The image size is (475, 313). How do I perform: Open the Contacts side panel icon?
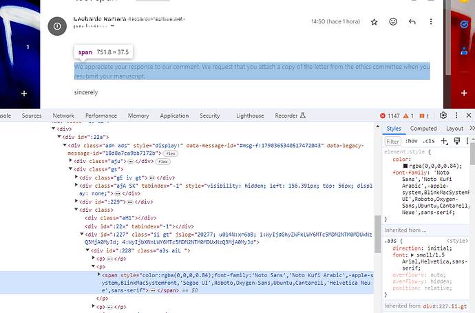coord(464,51)
